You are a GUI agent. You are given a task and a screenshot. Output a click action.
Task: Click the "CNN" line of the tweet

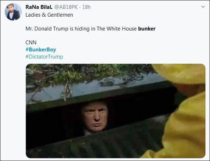pyautogui.click(x=31, y=43)
